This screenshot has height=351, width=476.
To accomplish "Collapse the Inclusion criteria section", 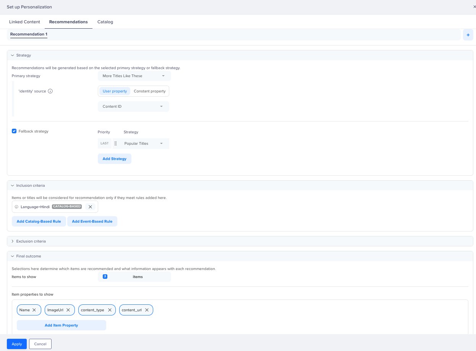I will (13, 186).
